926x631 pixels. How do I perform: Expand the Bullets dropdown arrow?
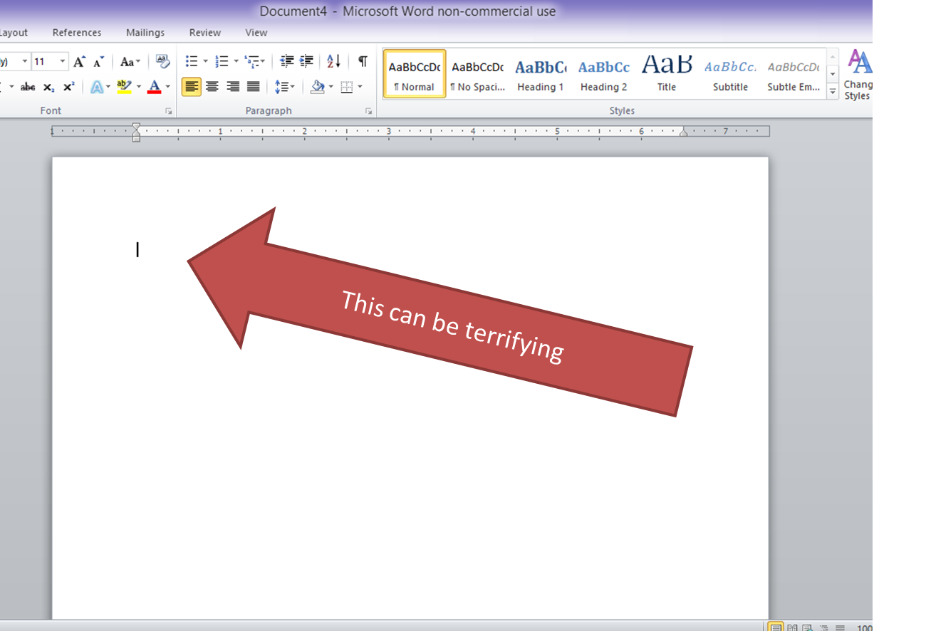pos(206,62)
